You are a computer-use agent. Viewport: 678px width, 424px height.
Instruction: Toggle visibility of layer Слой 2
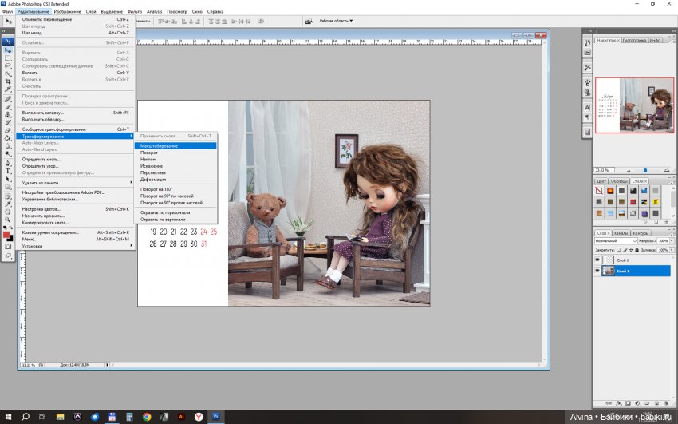pos(598,271)
